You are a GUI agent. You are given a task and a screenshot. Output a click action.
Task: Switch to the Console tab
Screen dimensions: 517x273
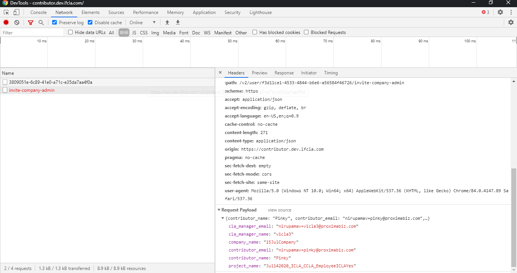(x=38, y=12)
